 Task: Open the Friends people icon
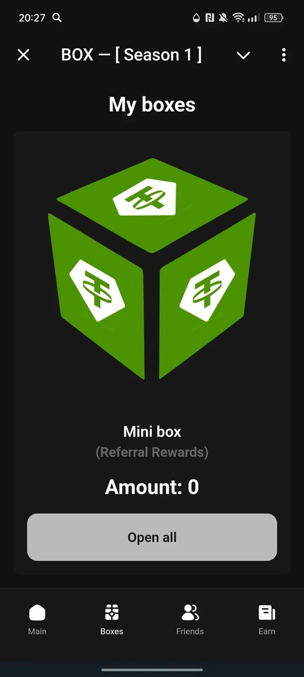(190, 613)
